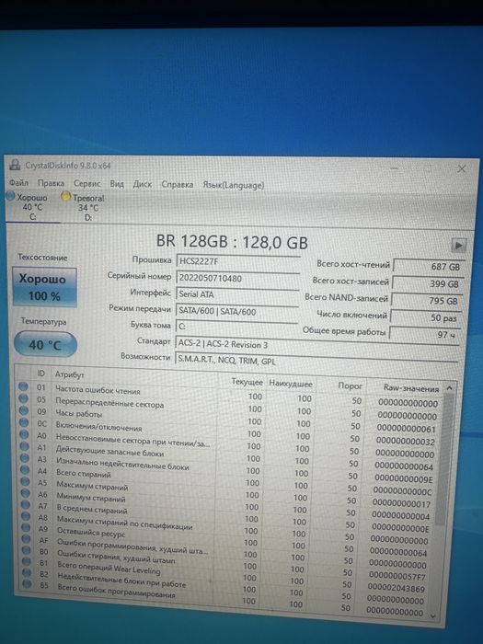The height and width of the screenshot is (644, 483).
Task: Select row Часы работы
Action: point(229,419)
